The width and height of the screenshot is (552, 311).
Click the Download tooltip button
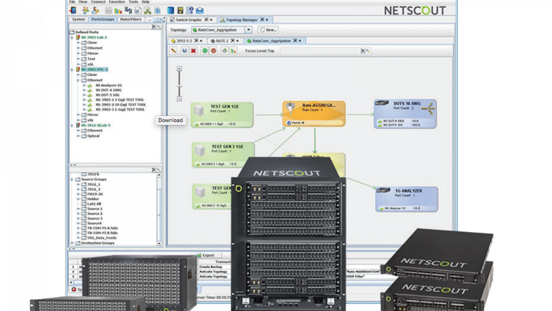coord(170,120)
